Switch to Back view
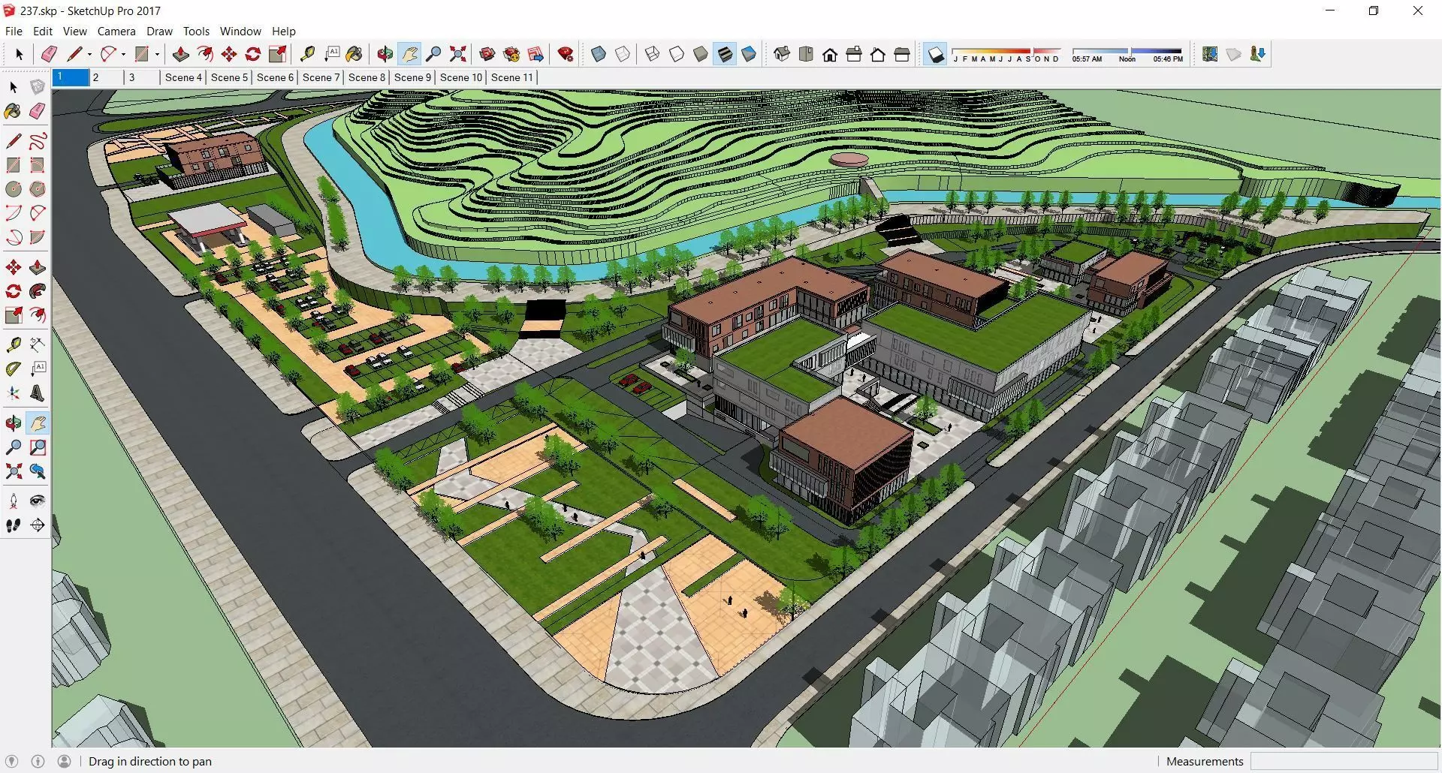This screenshot has height=773, width=1442. (878, 54)
